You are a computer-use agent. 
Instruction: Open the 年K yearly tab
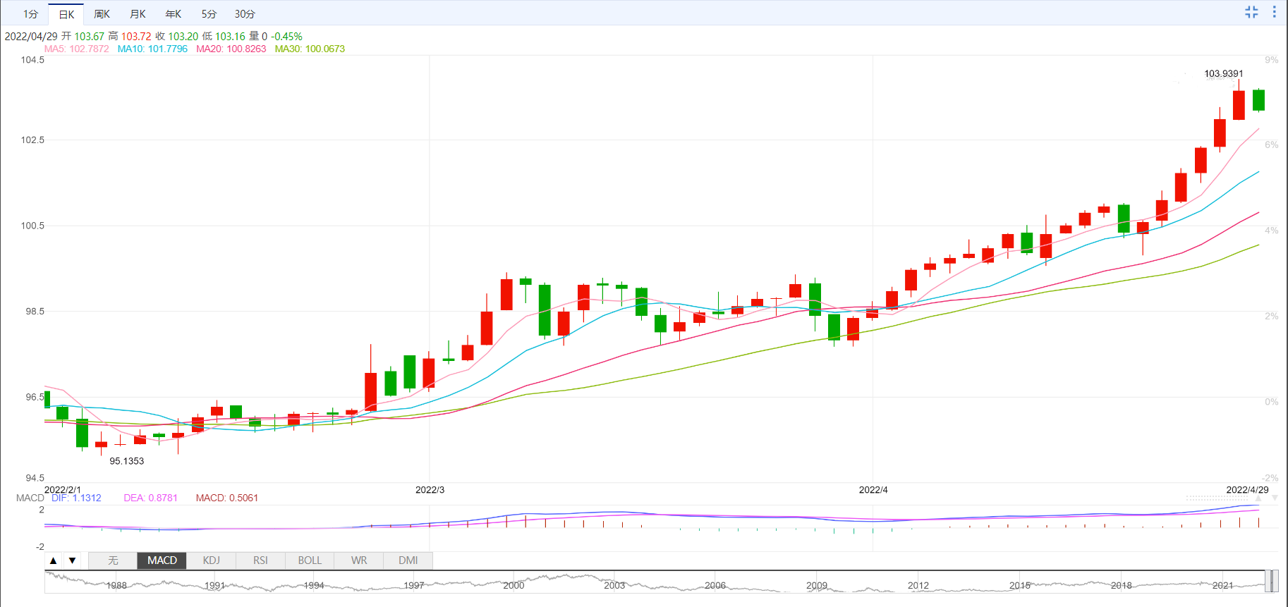point(173,14)
